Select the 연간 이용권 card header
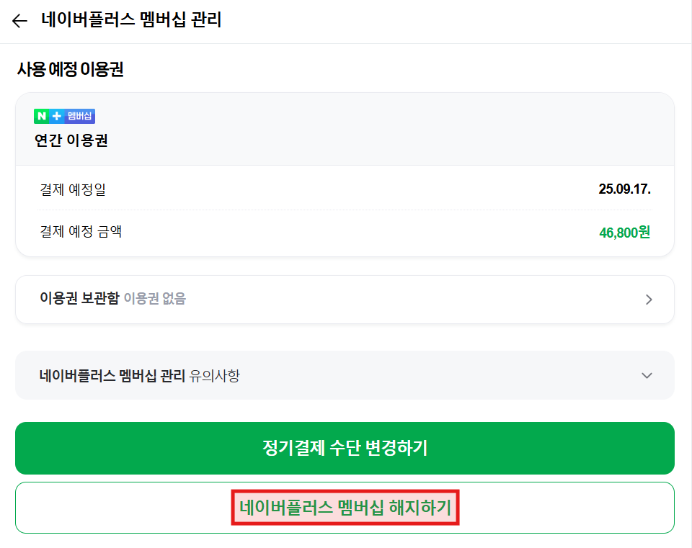The width and height of the screenshot is (692, 548). point(345,129)
